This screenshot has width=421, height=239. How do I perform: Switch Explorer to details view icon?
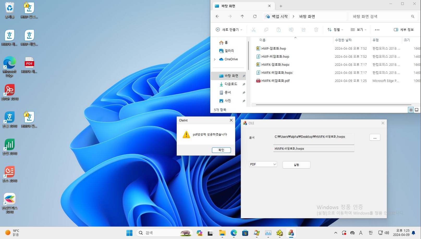point(411,110)
